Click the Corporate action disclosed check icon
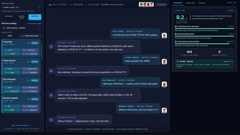This screenshot has height=135, width=240. click(176, 26)
